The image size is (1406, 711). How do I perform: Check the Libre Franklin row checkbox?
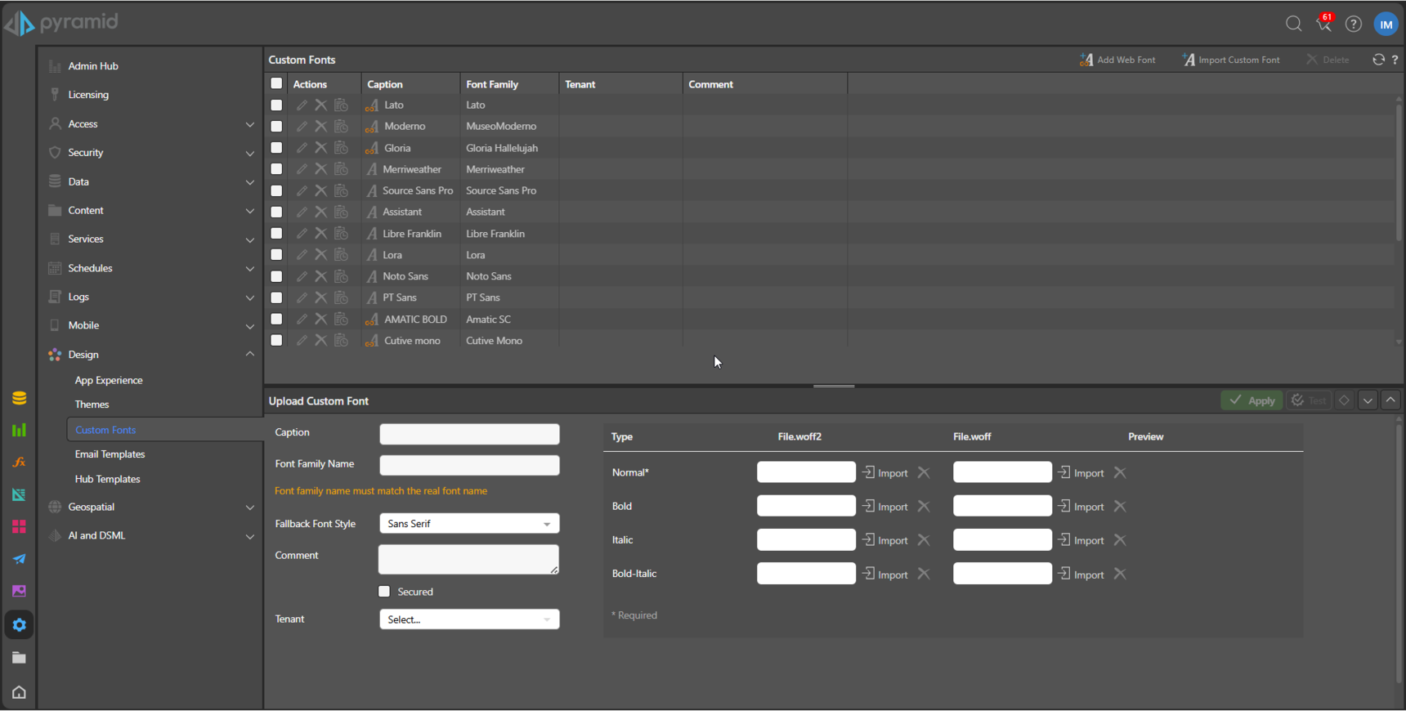(276, 234)
